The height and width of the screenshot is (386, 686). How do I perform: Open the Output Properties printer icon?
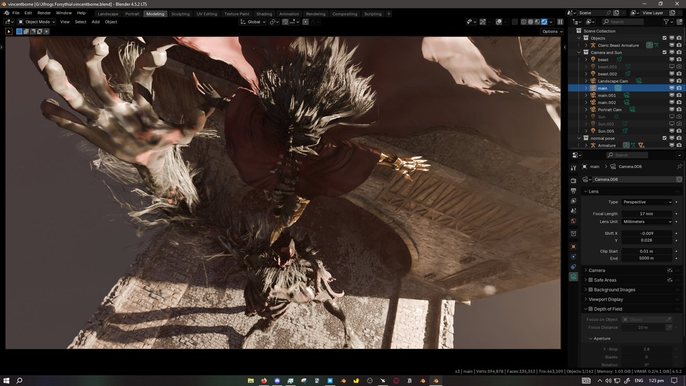pos(573,189)
